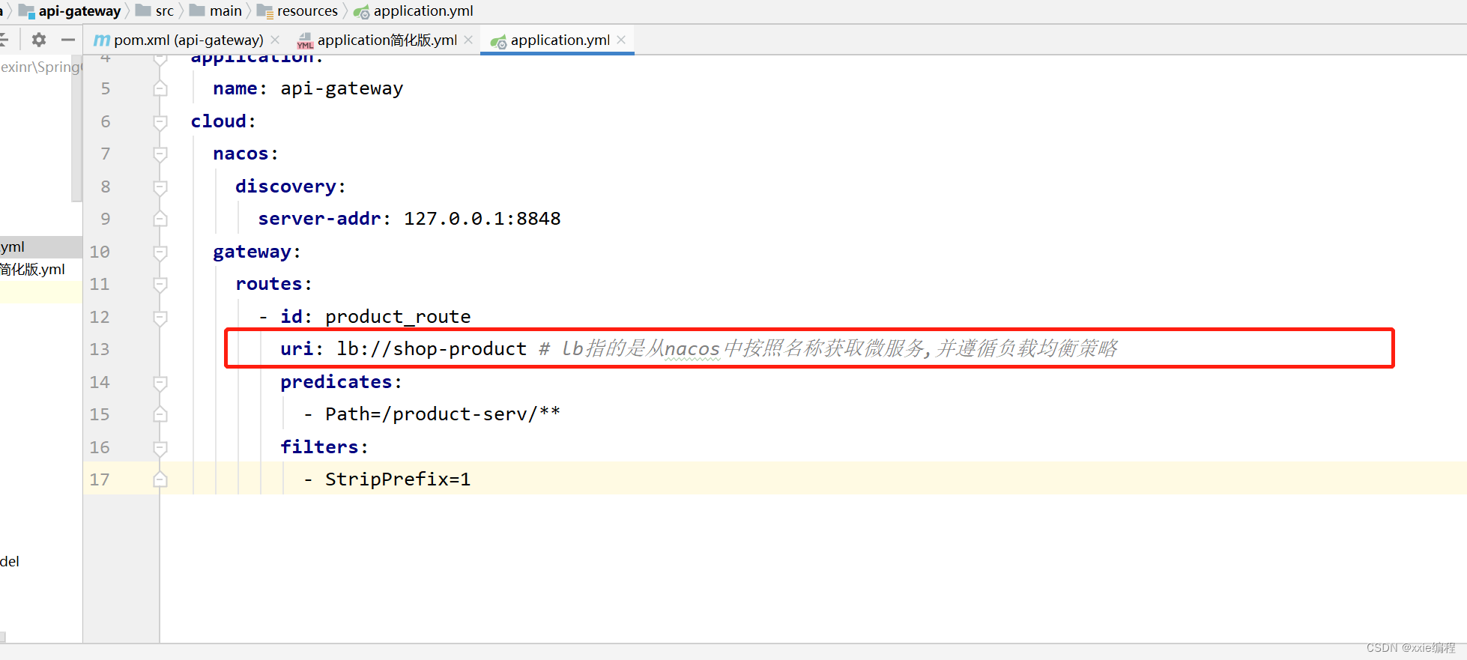Open api-gateway breadcrumb folder
Viewport: 1467px width, 660px height.
[x=70, y=10]
